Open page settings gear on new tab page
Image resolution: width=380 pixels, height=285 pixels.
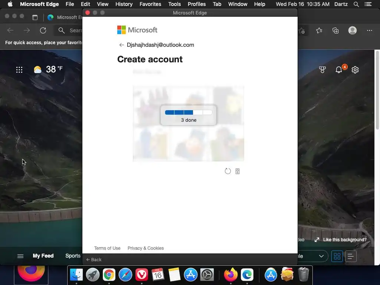[355, 70]
